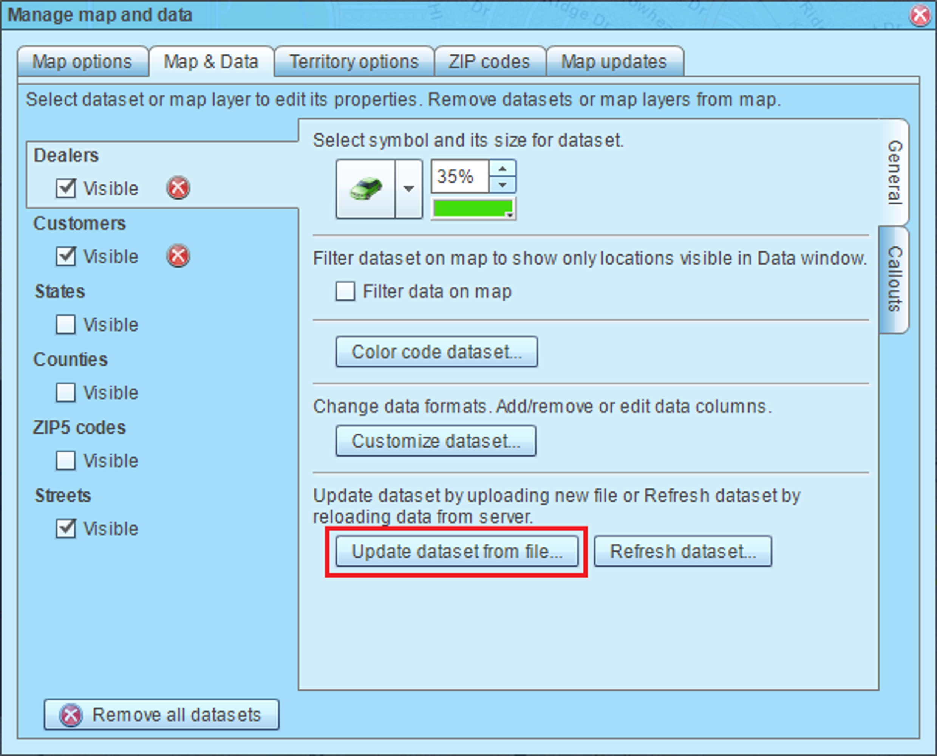Image resolution: width=937 pixels, height=756 pixels.
Task: Open the symbol selection dropdown arrow
Action: coord(408,189)
